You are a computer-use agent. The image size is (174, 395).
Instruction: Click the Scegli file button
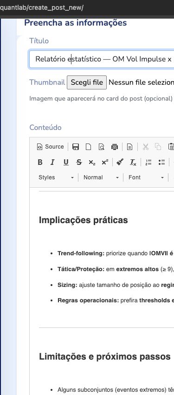click(x=87, y=82)
